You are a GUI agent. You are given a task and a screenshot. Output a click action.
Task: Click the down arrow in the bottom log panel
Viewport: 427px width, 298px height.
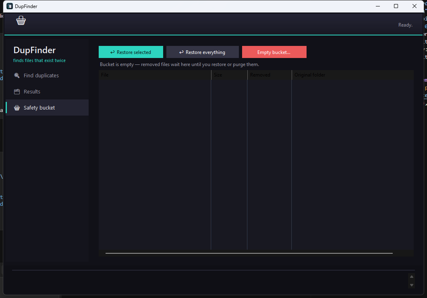click(x=412, y=285)
